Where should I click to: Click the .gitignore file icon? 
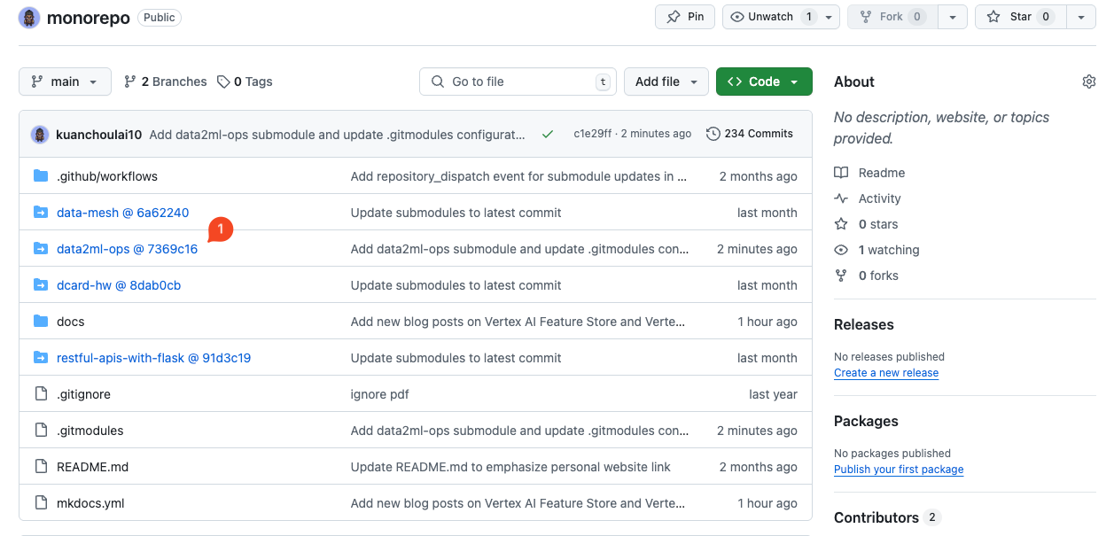point(41,393)
